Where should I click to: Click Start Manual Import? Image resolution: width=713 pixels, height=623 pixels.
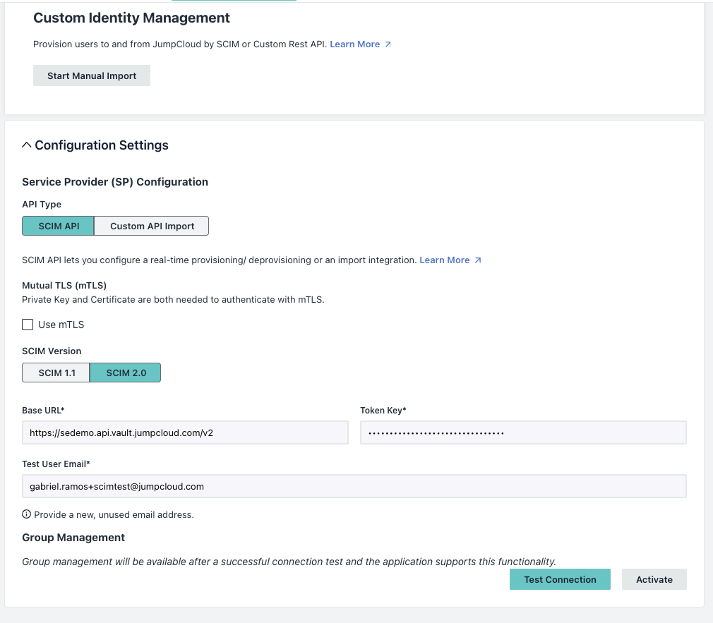[91, 75]
